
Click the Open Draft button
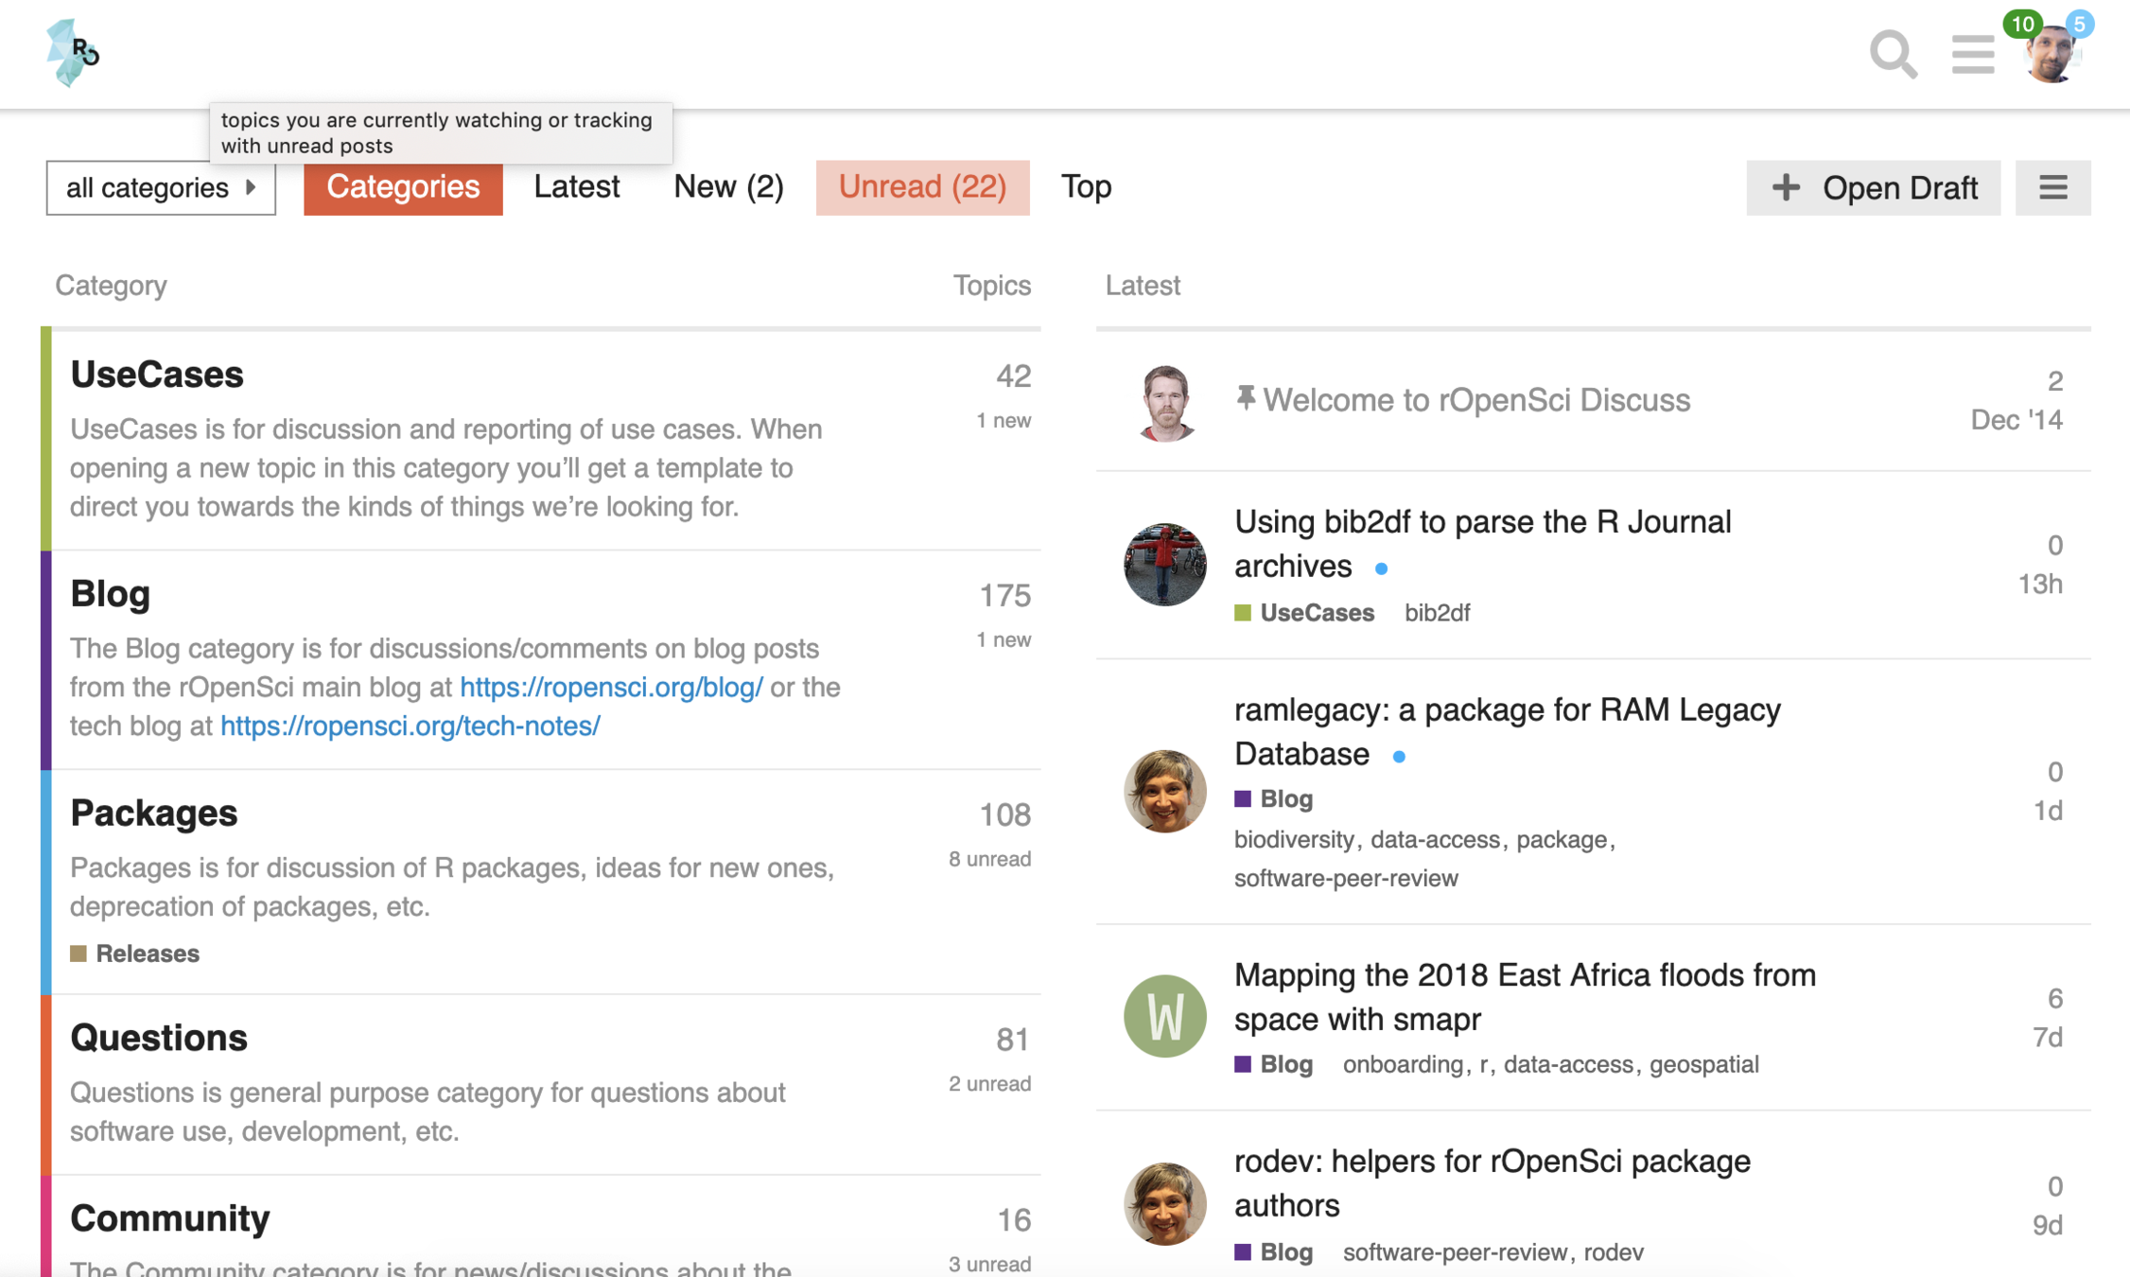(x=1873, y=187)
